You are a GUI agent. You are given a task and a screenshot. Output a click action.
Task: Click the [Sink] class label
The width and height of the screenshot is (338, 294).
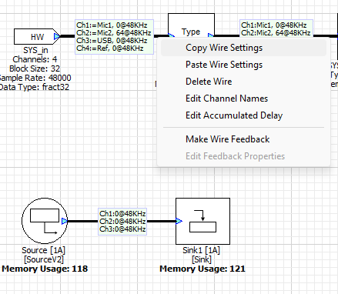[x=202, y=259]
